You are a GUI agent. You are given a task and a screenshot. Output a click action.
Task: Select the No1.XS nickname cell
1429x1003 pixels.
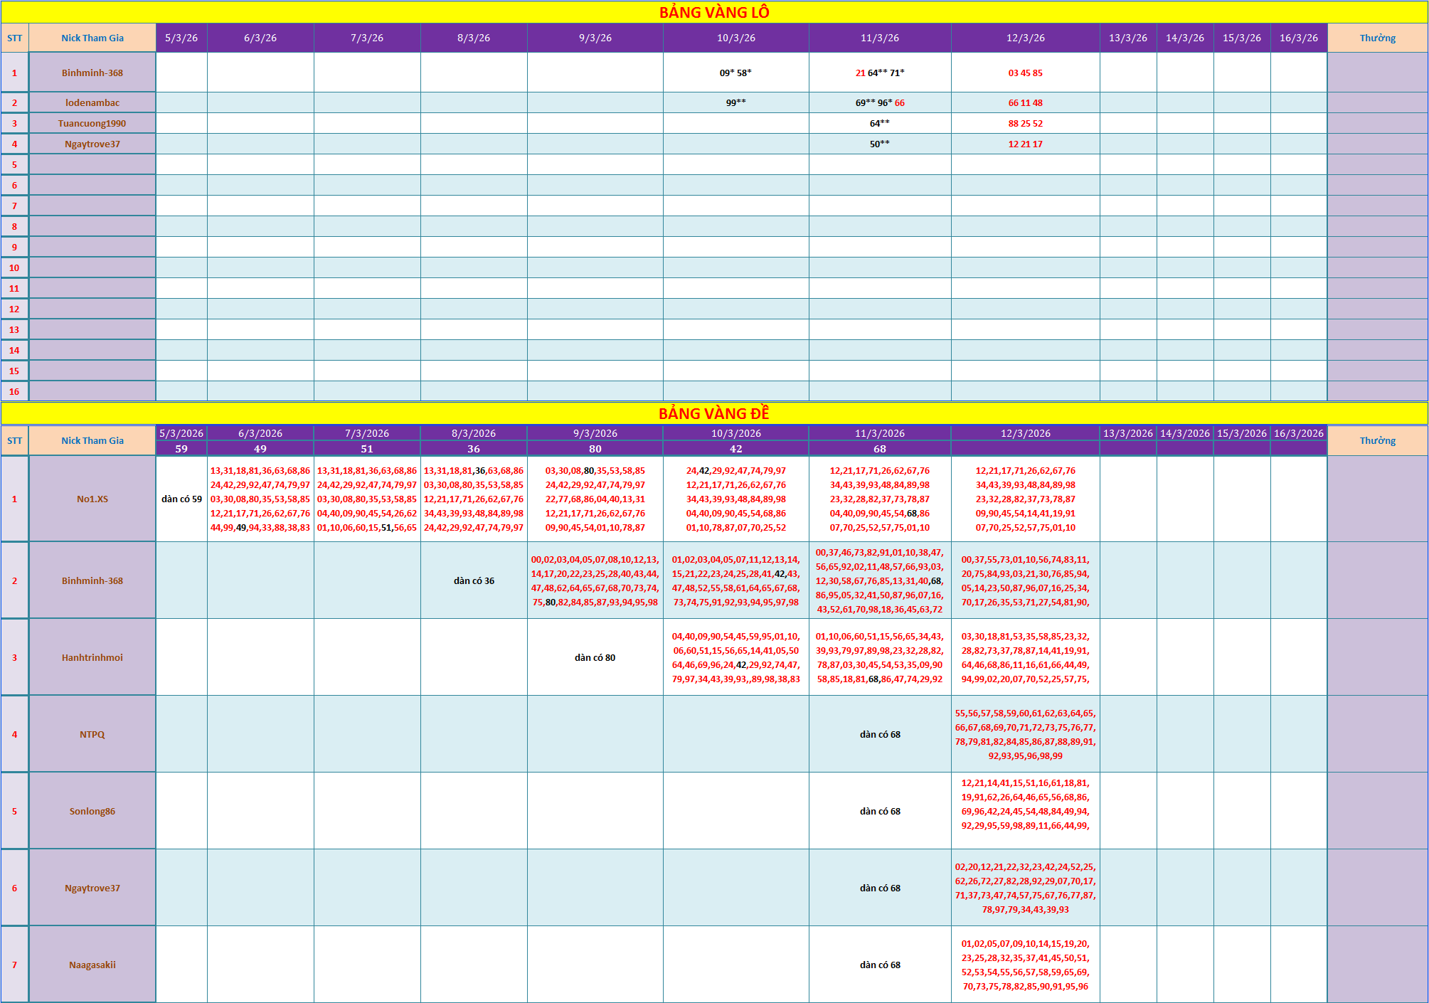[x=92, y=499]
